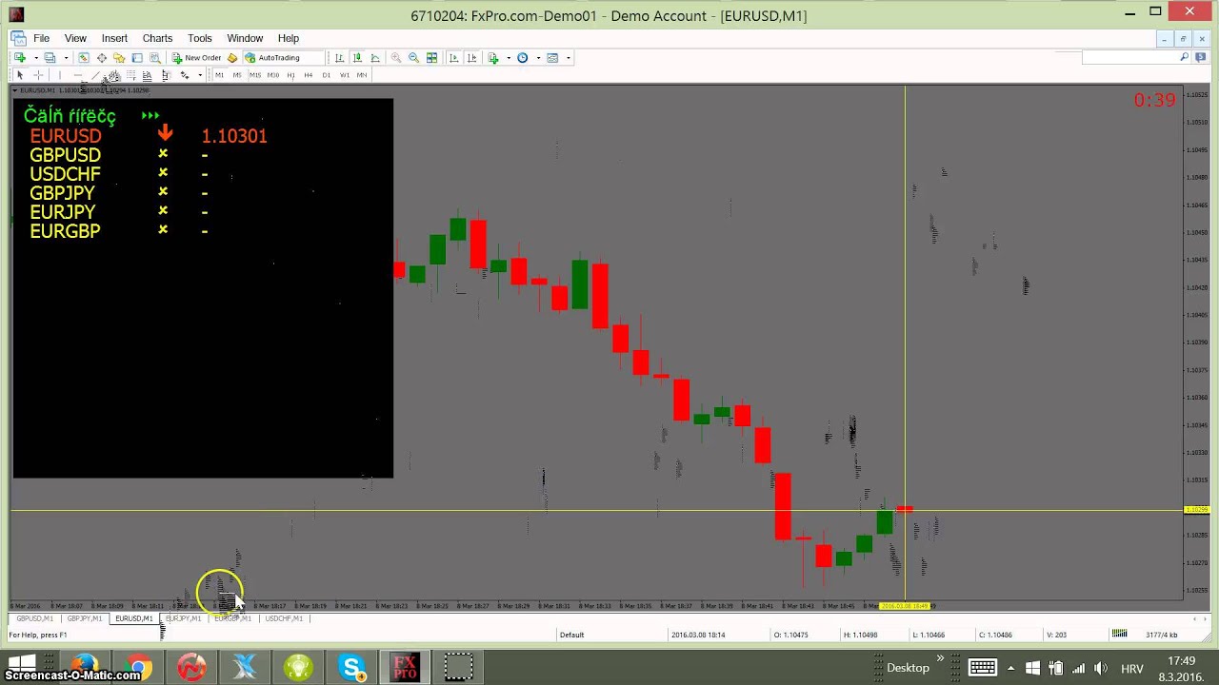
Task: Open the Strategy Tester icon
Action: pyautogui.click(x=155, y=58)
